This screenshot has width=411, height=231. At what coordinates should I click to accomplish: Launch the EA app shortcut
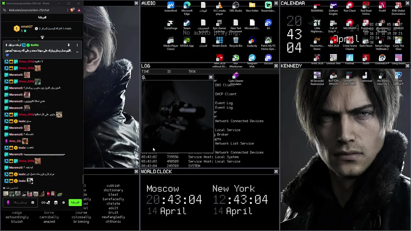268,25
